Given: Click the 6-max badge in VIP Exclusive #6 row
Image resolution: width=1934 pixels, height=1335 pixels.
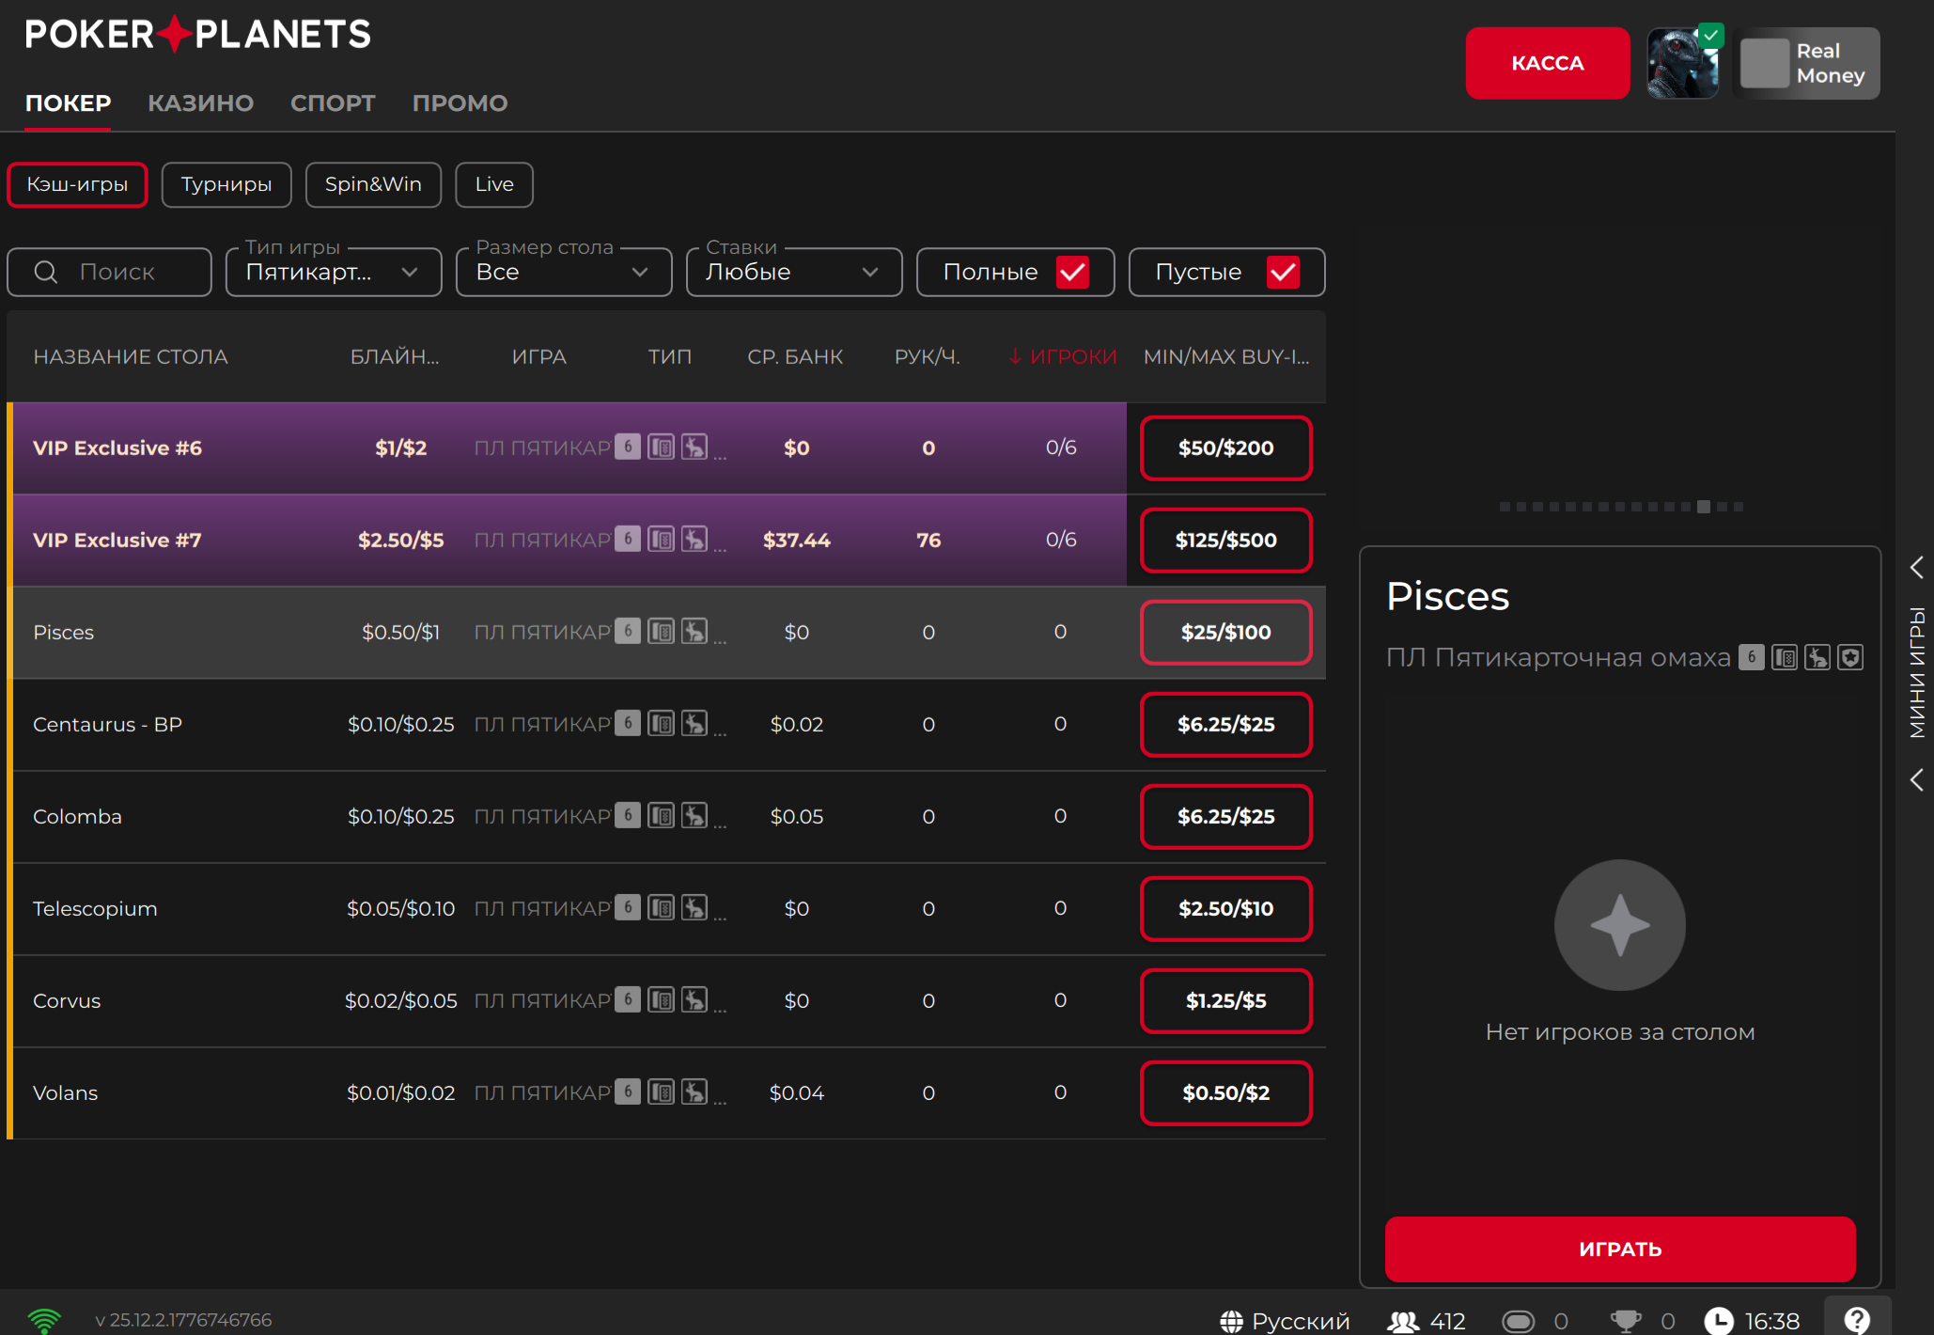Looking at the screenshot, I should coord(629,447).
